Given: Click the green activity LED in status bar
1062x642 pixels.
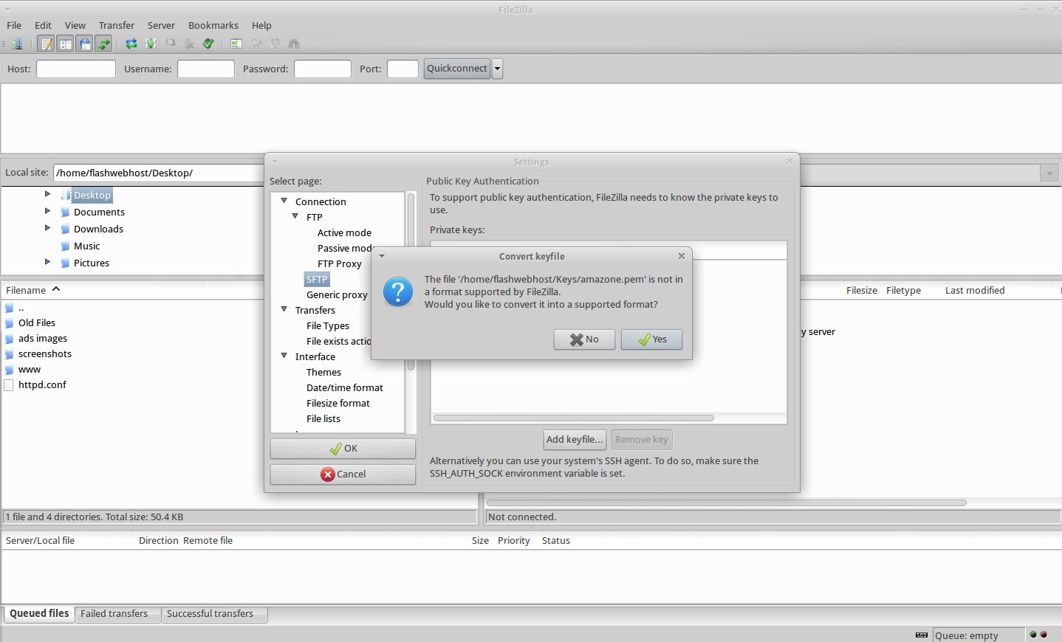Looking at the screenshot, I should click(x=1033, y=635).
